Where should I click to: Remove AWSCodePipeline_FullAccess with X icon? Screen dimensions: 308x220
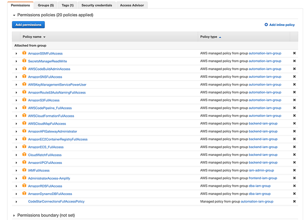[x=294, y=108]
